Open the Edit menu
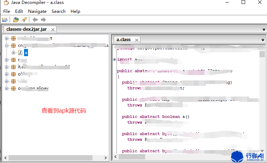Screen dimensions: 267x163 click(x=19, y=11)
